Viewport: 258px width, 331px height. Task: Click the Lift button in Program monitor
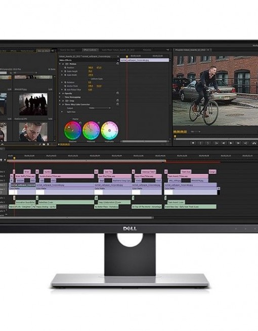point(254,143)
